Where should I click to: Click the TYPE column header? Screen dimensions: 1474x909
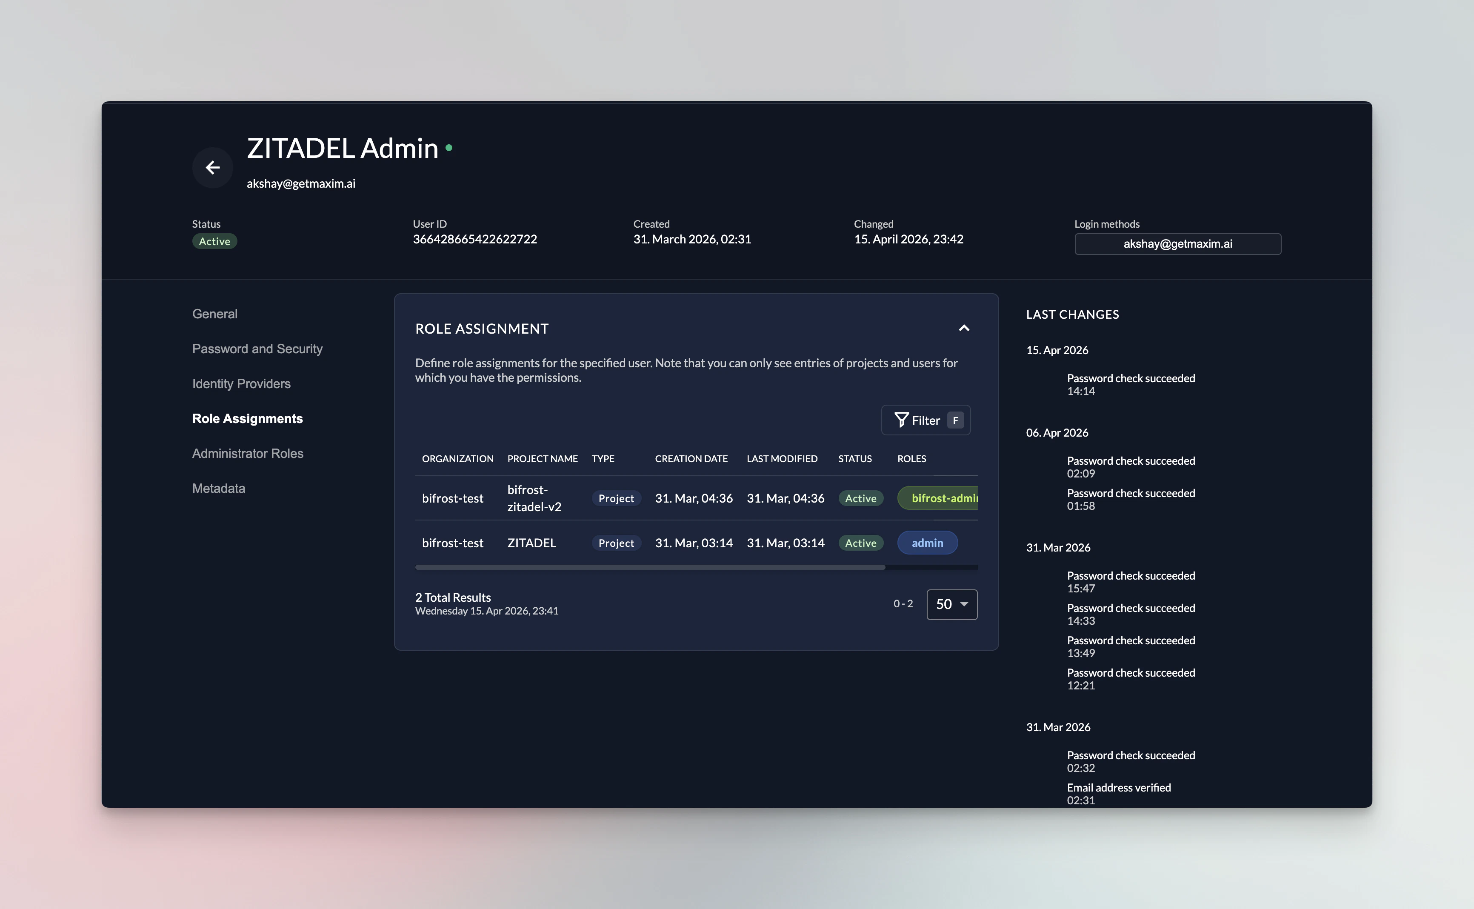point(603,459)
